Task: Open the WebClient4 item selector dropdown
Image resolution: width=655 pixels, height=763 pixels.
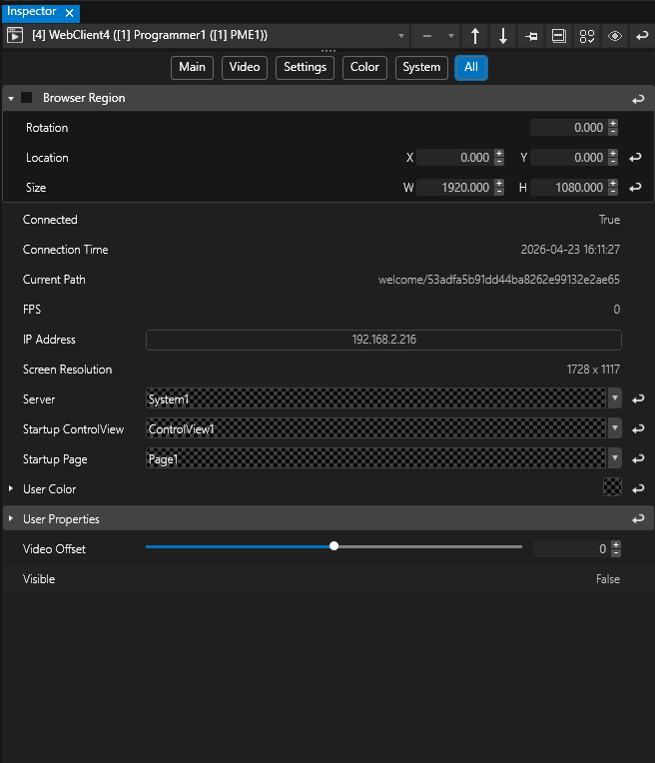Action: click(x=401, y=36)
